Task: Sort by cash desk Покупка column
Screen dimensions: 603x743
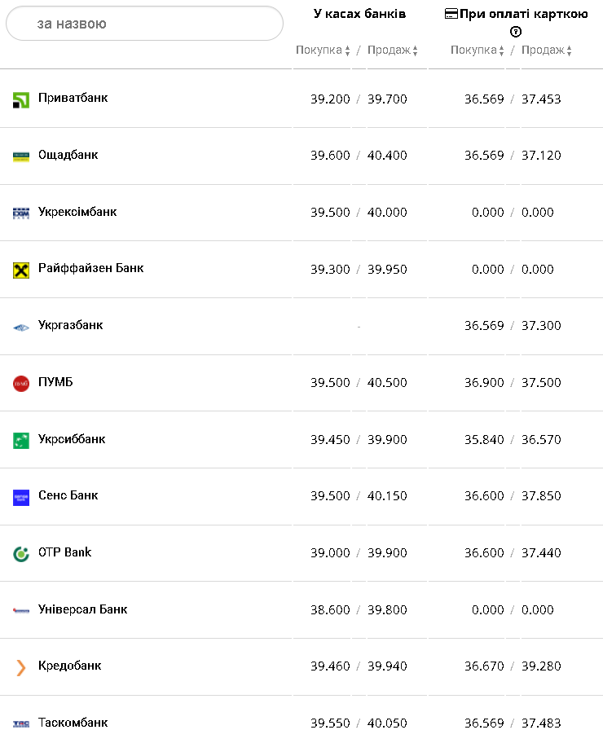Action: pyautogui.click(x=323, y=51)
